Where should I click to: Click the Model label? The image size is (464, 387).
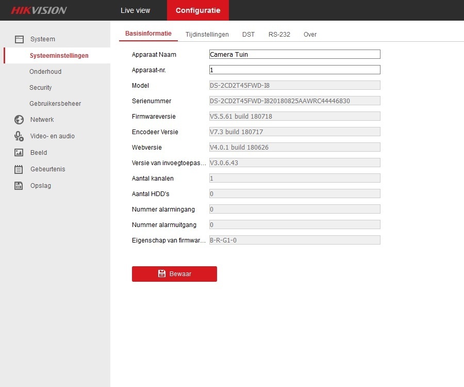tap(140, 86)
